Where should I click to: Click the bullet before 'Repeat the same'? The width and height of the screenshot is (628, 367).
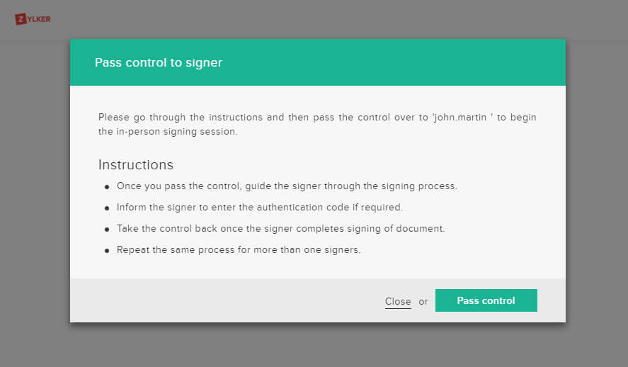pyautogui.click(x=107, y=251)
